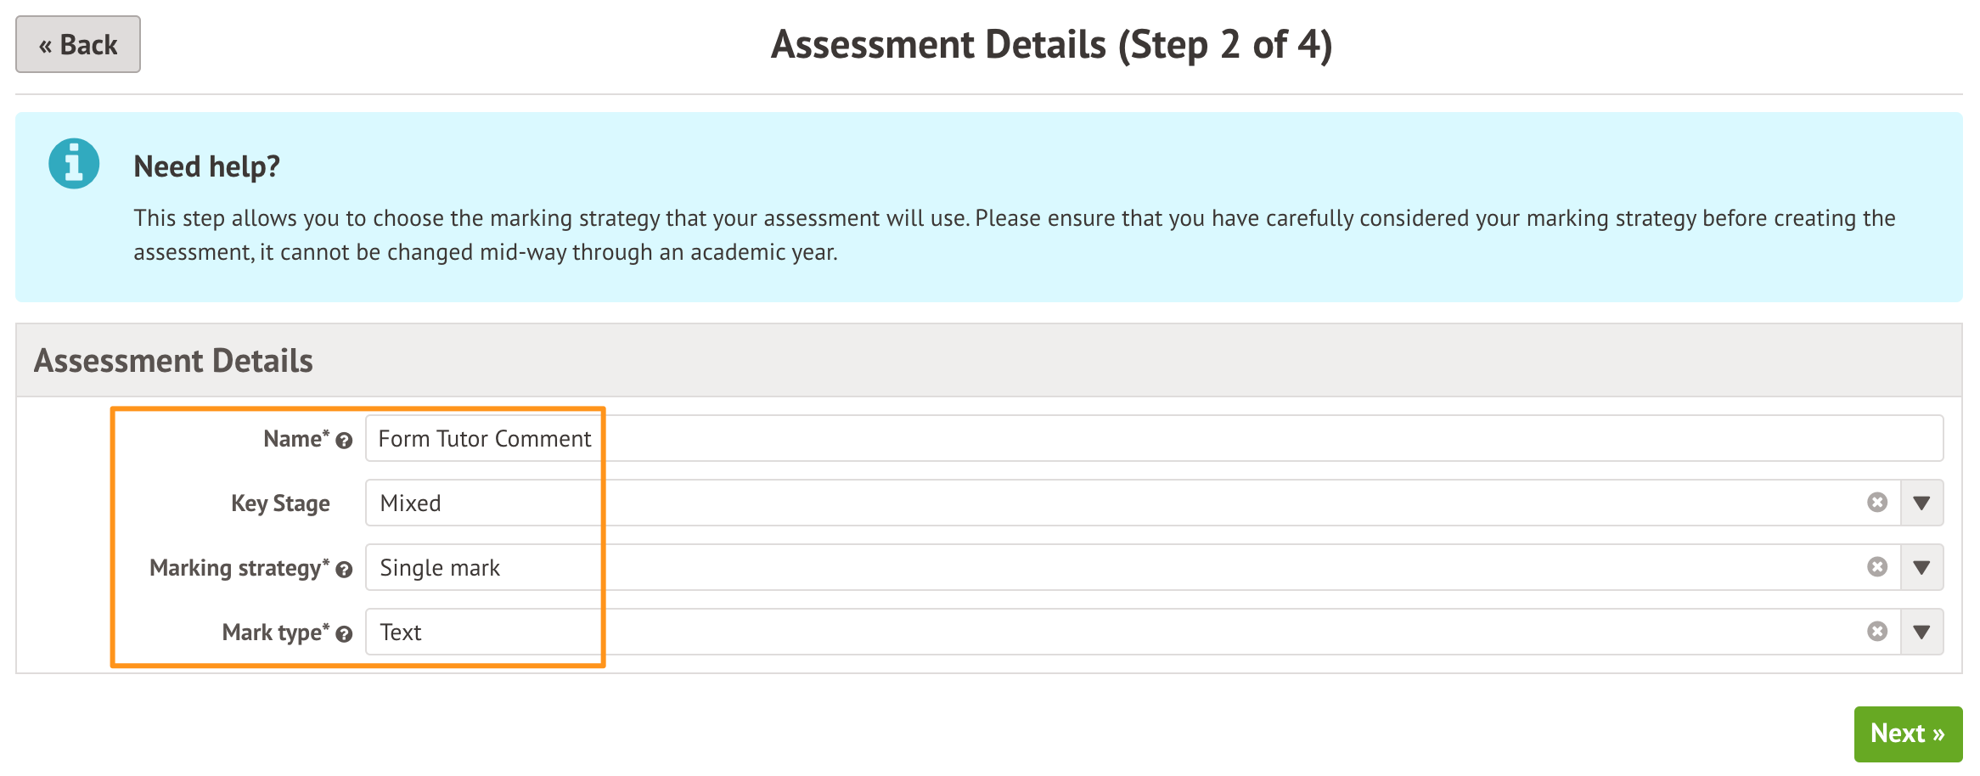
Task: Clear the Mark type selection
Action: pyautogui.click(x=1877, y=632)
